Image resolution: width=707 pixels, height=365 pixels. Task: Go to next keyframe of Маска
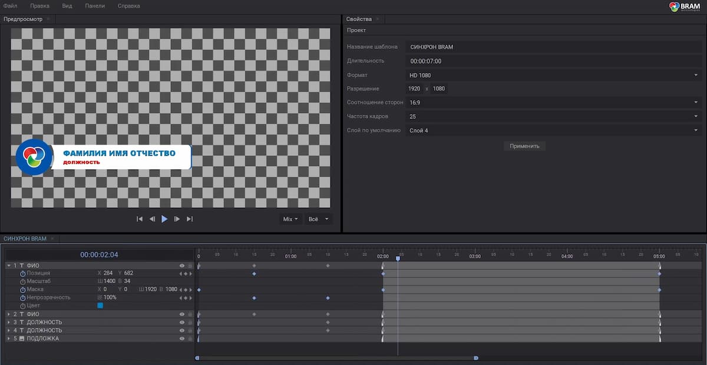[190, 290]
